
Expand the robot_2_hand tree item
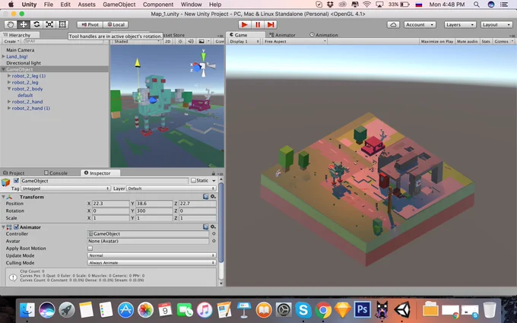pos(9,102)
